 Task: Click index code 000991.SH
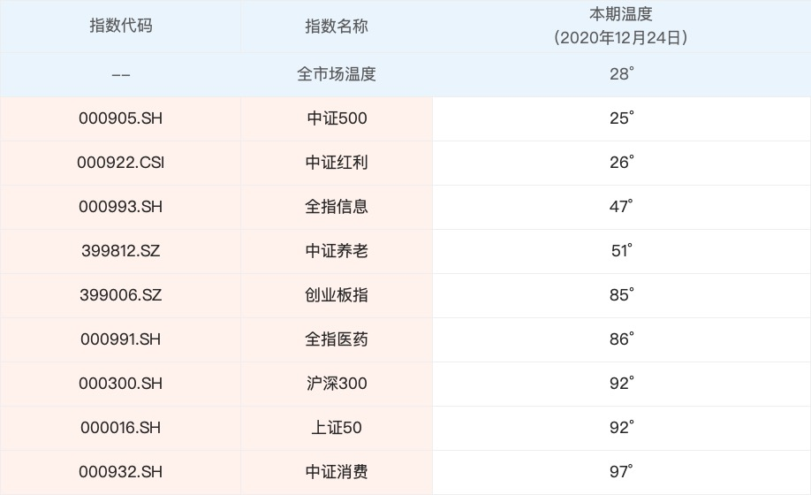pos(121,339)
